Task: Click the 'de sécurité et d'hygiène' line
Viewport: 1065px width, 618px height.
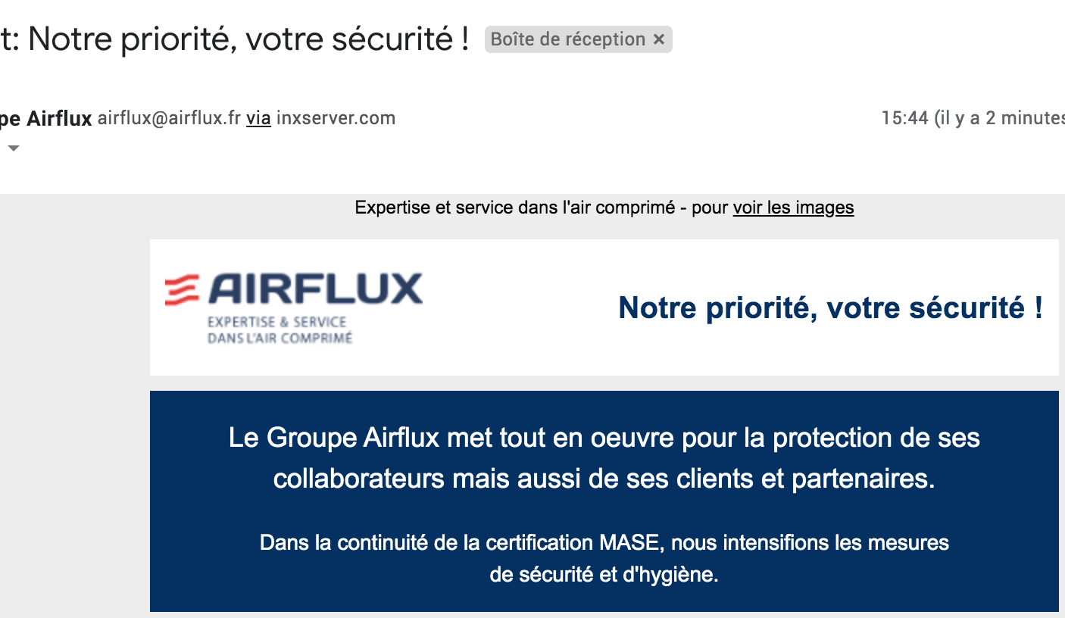Action: pos(604,575)
